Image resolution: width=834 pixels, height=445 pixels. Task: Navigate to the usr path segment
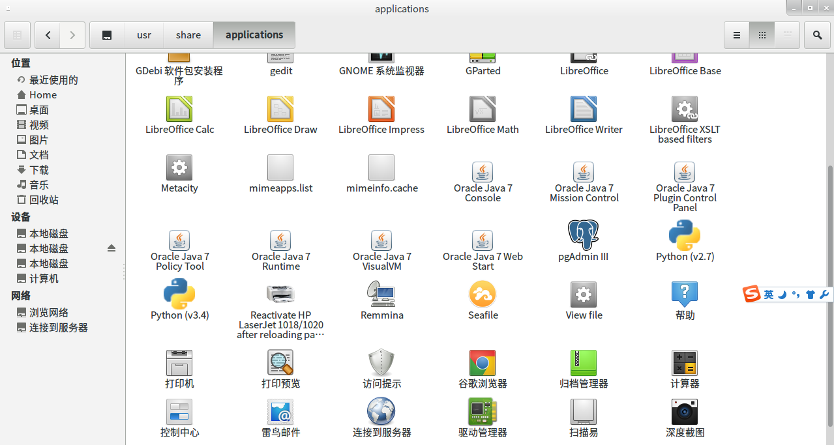click(144, 35)
